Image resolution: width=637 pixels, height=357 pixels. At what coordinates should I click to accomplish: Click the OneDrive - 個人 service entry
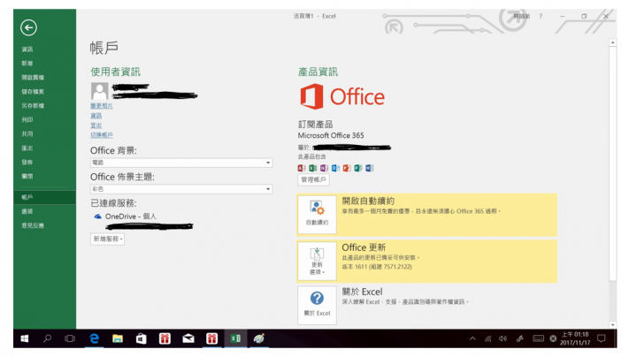click(x=125, y=216)
